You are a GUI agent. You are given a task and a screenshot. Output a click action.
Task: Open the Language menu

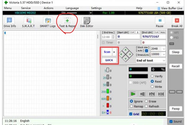click(72, 8)
